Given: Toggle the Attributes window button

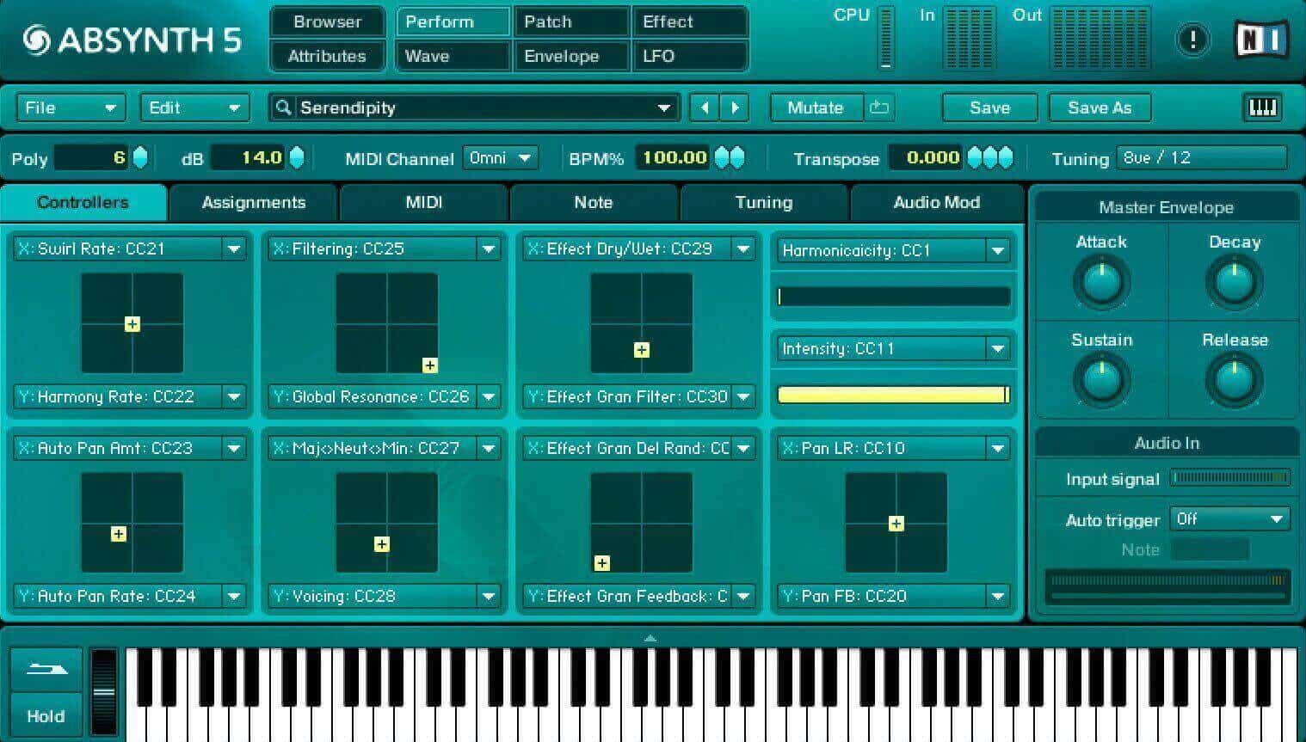Looking at the screenshot, I should (x=328, y=56).
